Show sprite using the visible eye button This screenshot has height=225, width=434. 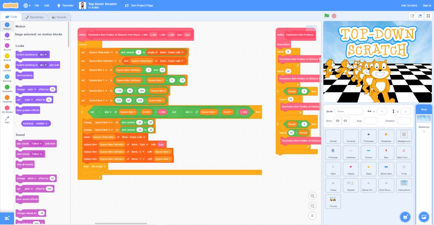337,121
